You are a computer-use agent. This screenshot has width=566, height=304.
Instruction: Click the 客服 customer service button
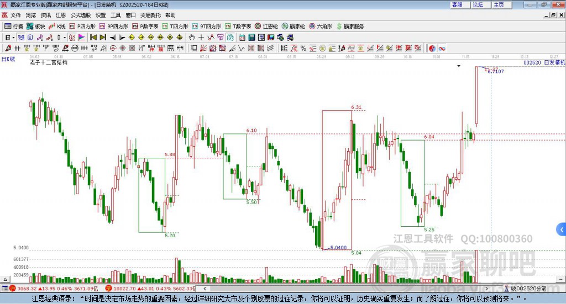[460, 4]
